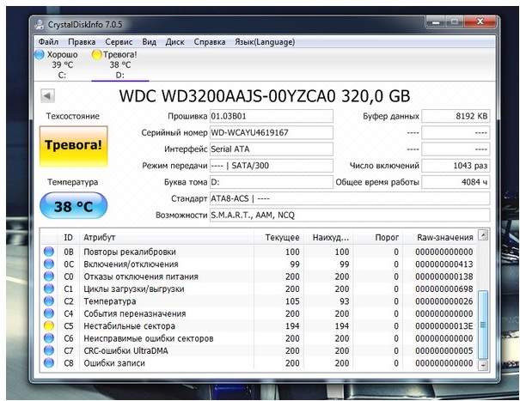Click the yellow Тревога! status circle icon
Image resolution: width=520 pixels, height=401 pixels.
(x=96, y=55)
